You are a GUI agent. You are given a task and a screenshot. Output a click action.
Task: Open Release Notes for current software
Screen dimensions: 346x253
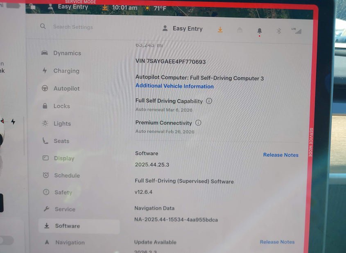280,155
